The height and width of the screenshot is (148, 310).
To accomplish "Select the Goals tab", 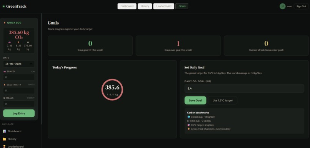I will pyautogui.click(x=182, y=6).
